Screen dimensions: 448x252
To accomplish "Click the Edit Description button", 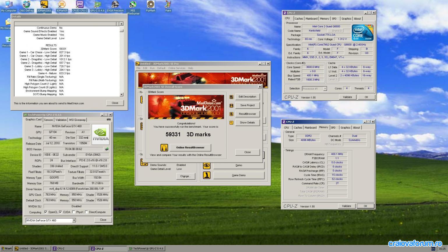I will click(x=247, y=97).
